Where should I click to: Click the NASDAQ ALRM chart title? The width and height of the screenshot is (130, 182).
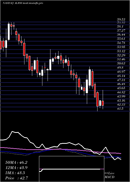click(23, 3)
